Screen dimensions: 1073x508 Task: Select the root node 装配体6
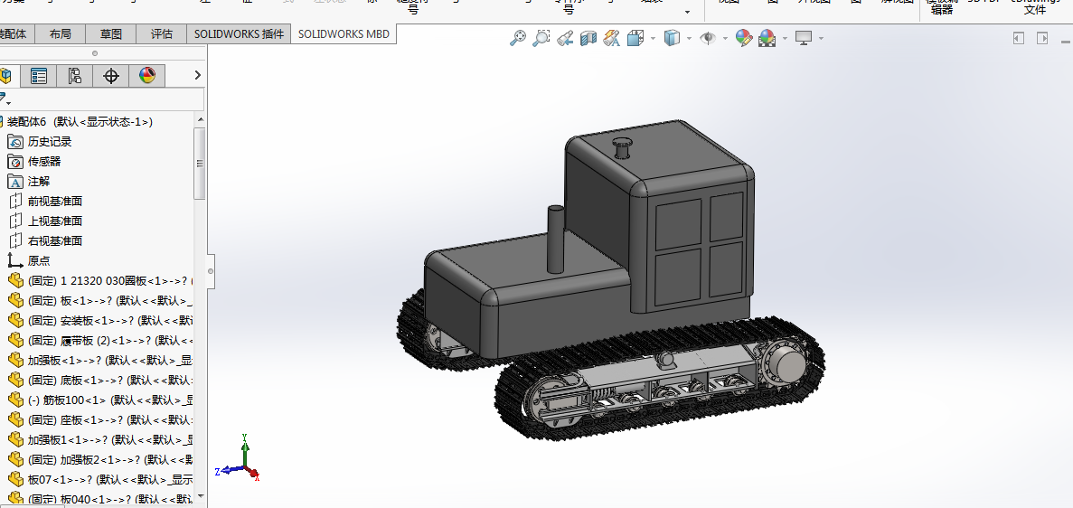pyautogui.click(x=79, y=122)
